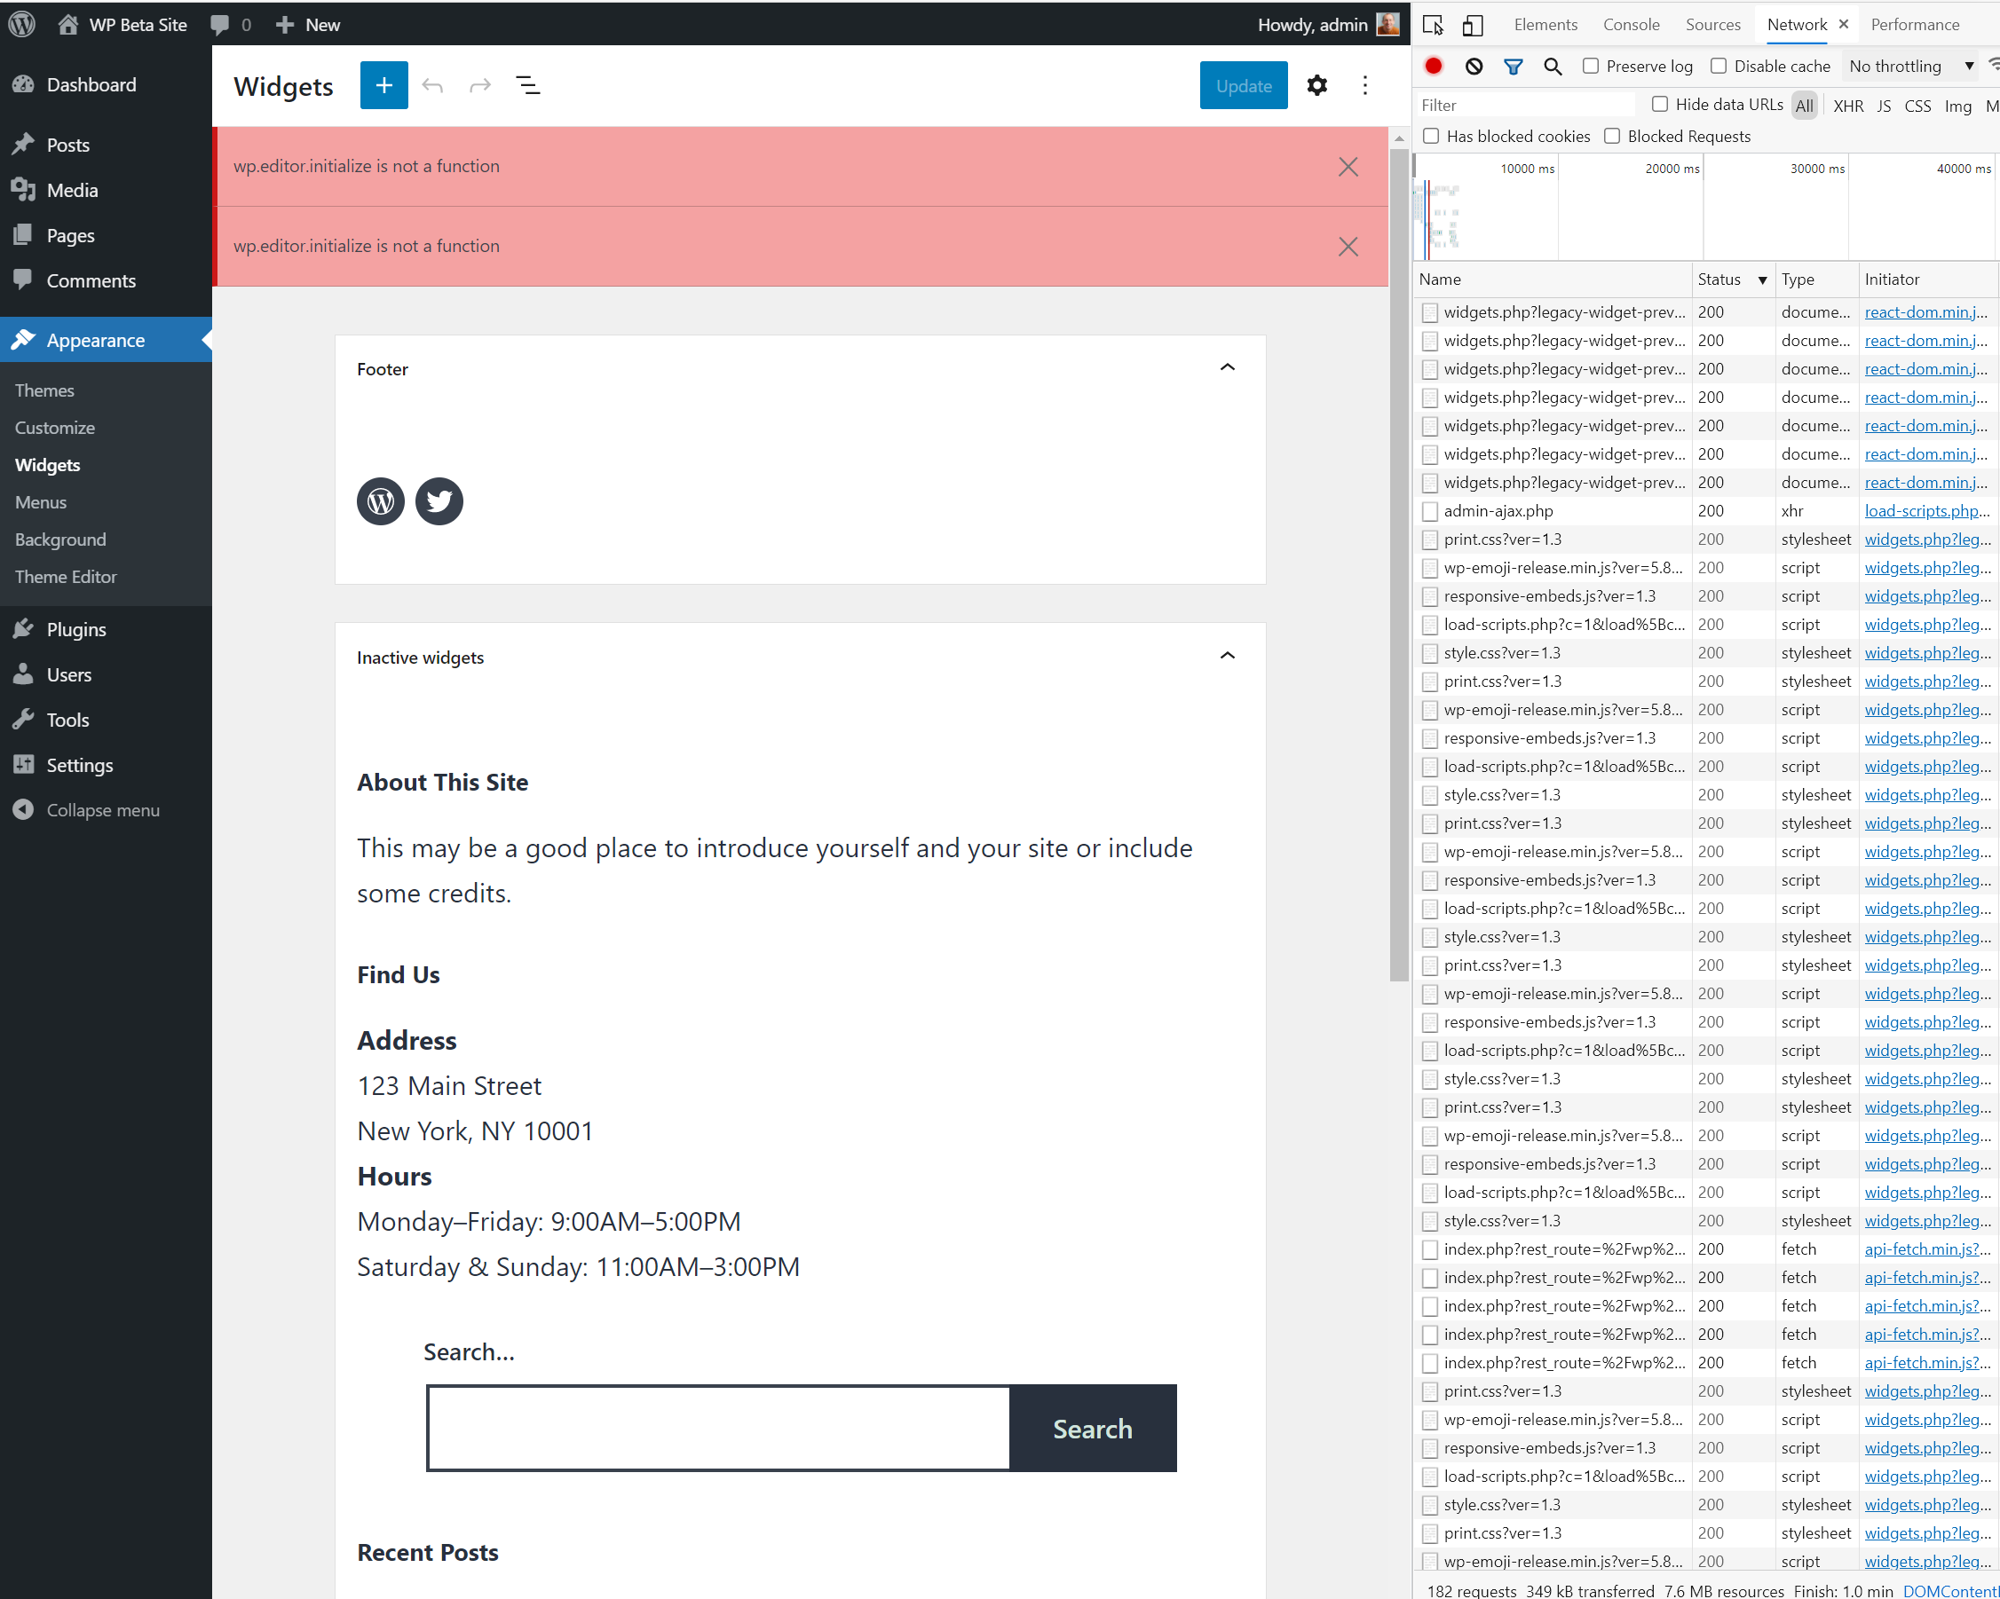Open the widgets editor list view

[x=527, y=84]
